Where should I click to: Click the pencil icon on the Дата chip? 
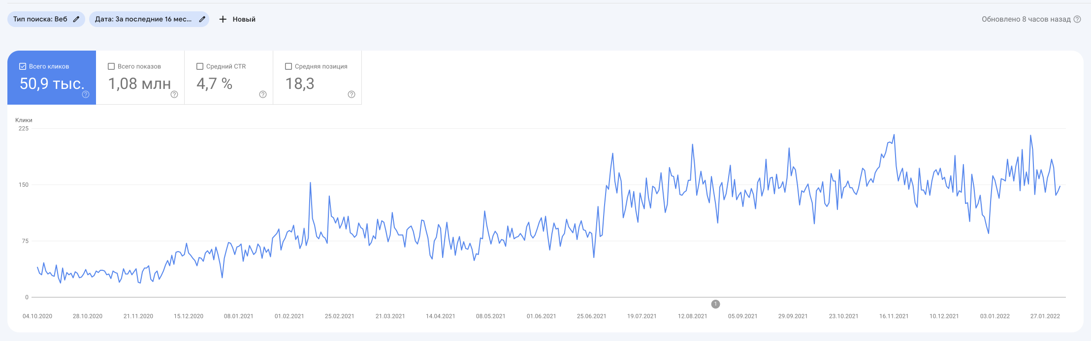point(202,19)
